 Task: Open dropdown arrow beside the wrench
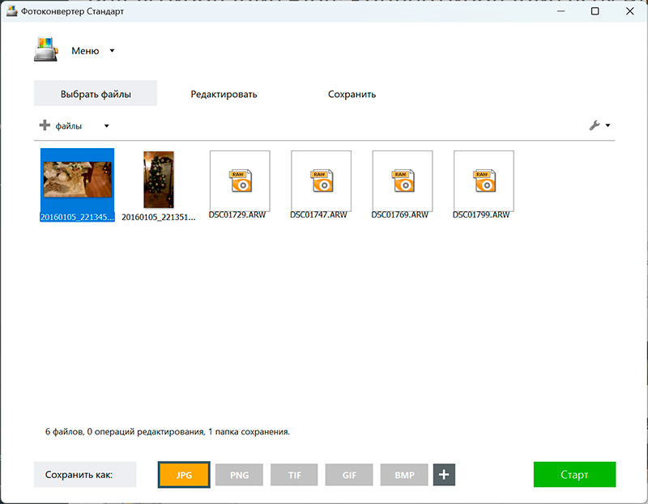click(607, 126)
